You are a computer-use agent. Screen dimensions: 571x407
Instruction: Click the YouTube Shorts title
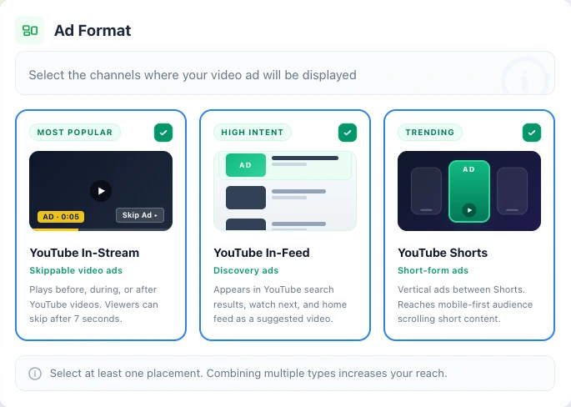[x=443, y=253]
